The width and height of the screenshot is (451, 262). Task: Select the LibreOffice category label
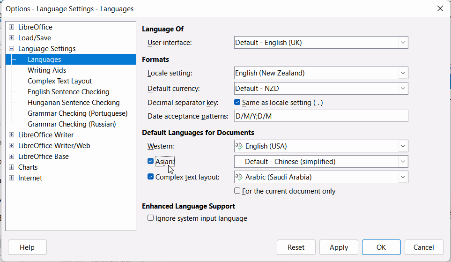click(36, 27)
